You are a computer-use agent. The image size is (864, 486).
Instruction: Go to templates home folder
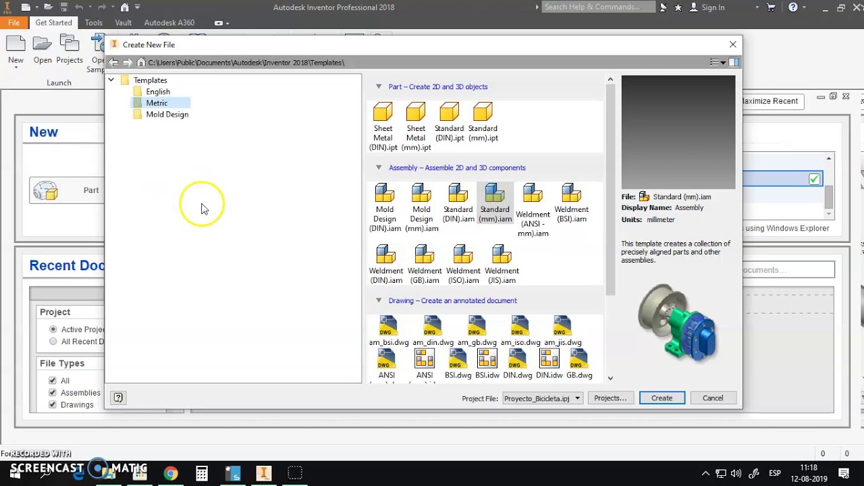tap(140, 62)
